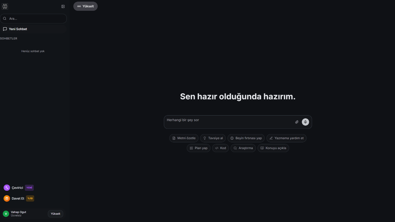395x222 pixels.
Task: Click the 'Sen hazır olduğunda hazırım.' heading
Action: pos(238,97)
